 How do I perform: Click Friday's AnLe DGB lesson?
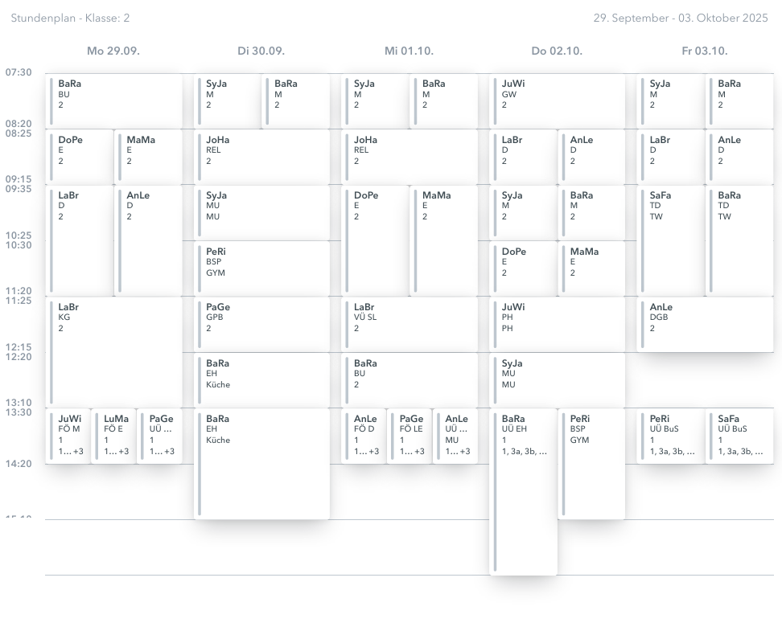coord(706,325)
